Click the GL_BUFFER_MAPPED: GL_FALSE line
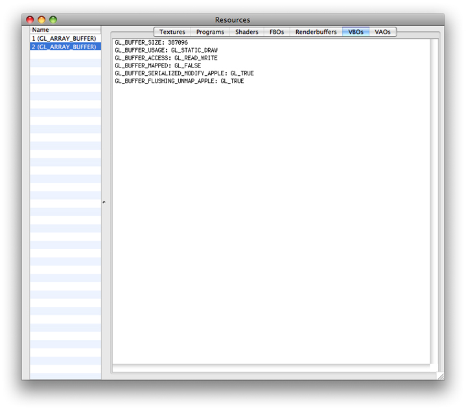 pos(157,66)
